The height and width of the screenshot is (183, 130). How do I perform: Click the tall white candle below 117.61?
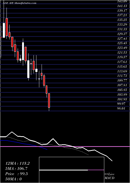tap(28, 69)
